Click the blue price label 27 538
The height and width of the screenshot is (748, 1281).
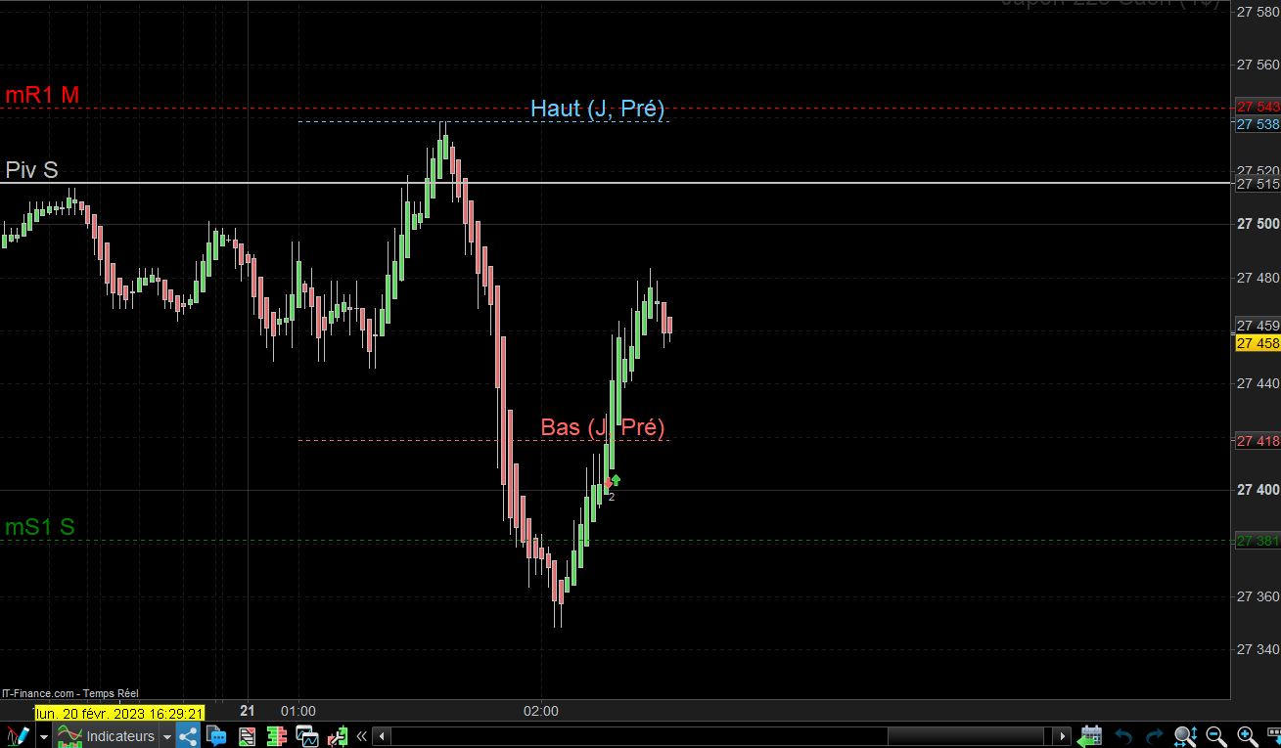[x=1258, y=124]
